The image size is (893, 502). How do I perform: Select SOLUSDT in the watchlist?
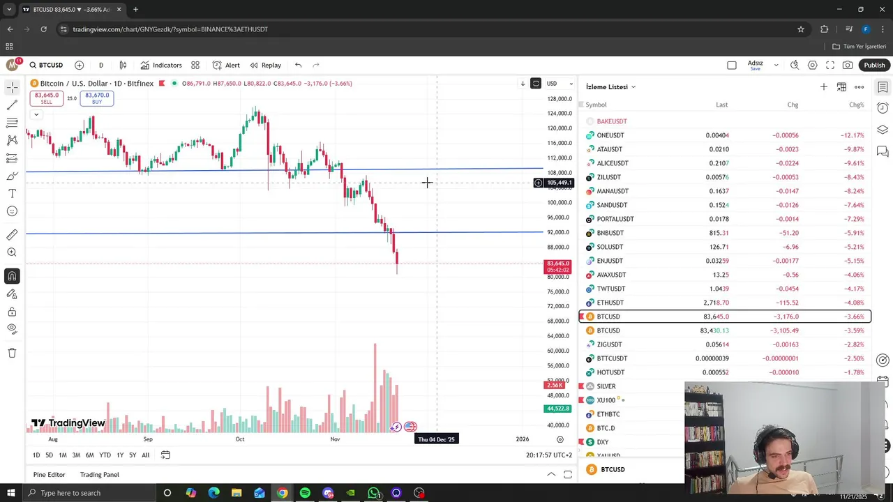[x=726, y=247]
